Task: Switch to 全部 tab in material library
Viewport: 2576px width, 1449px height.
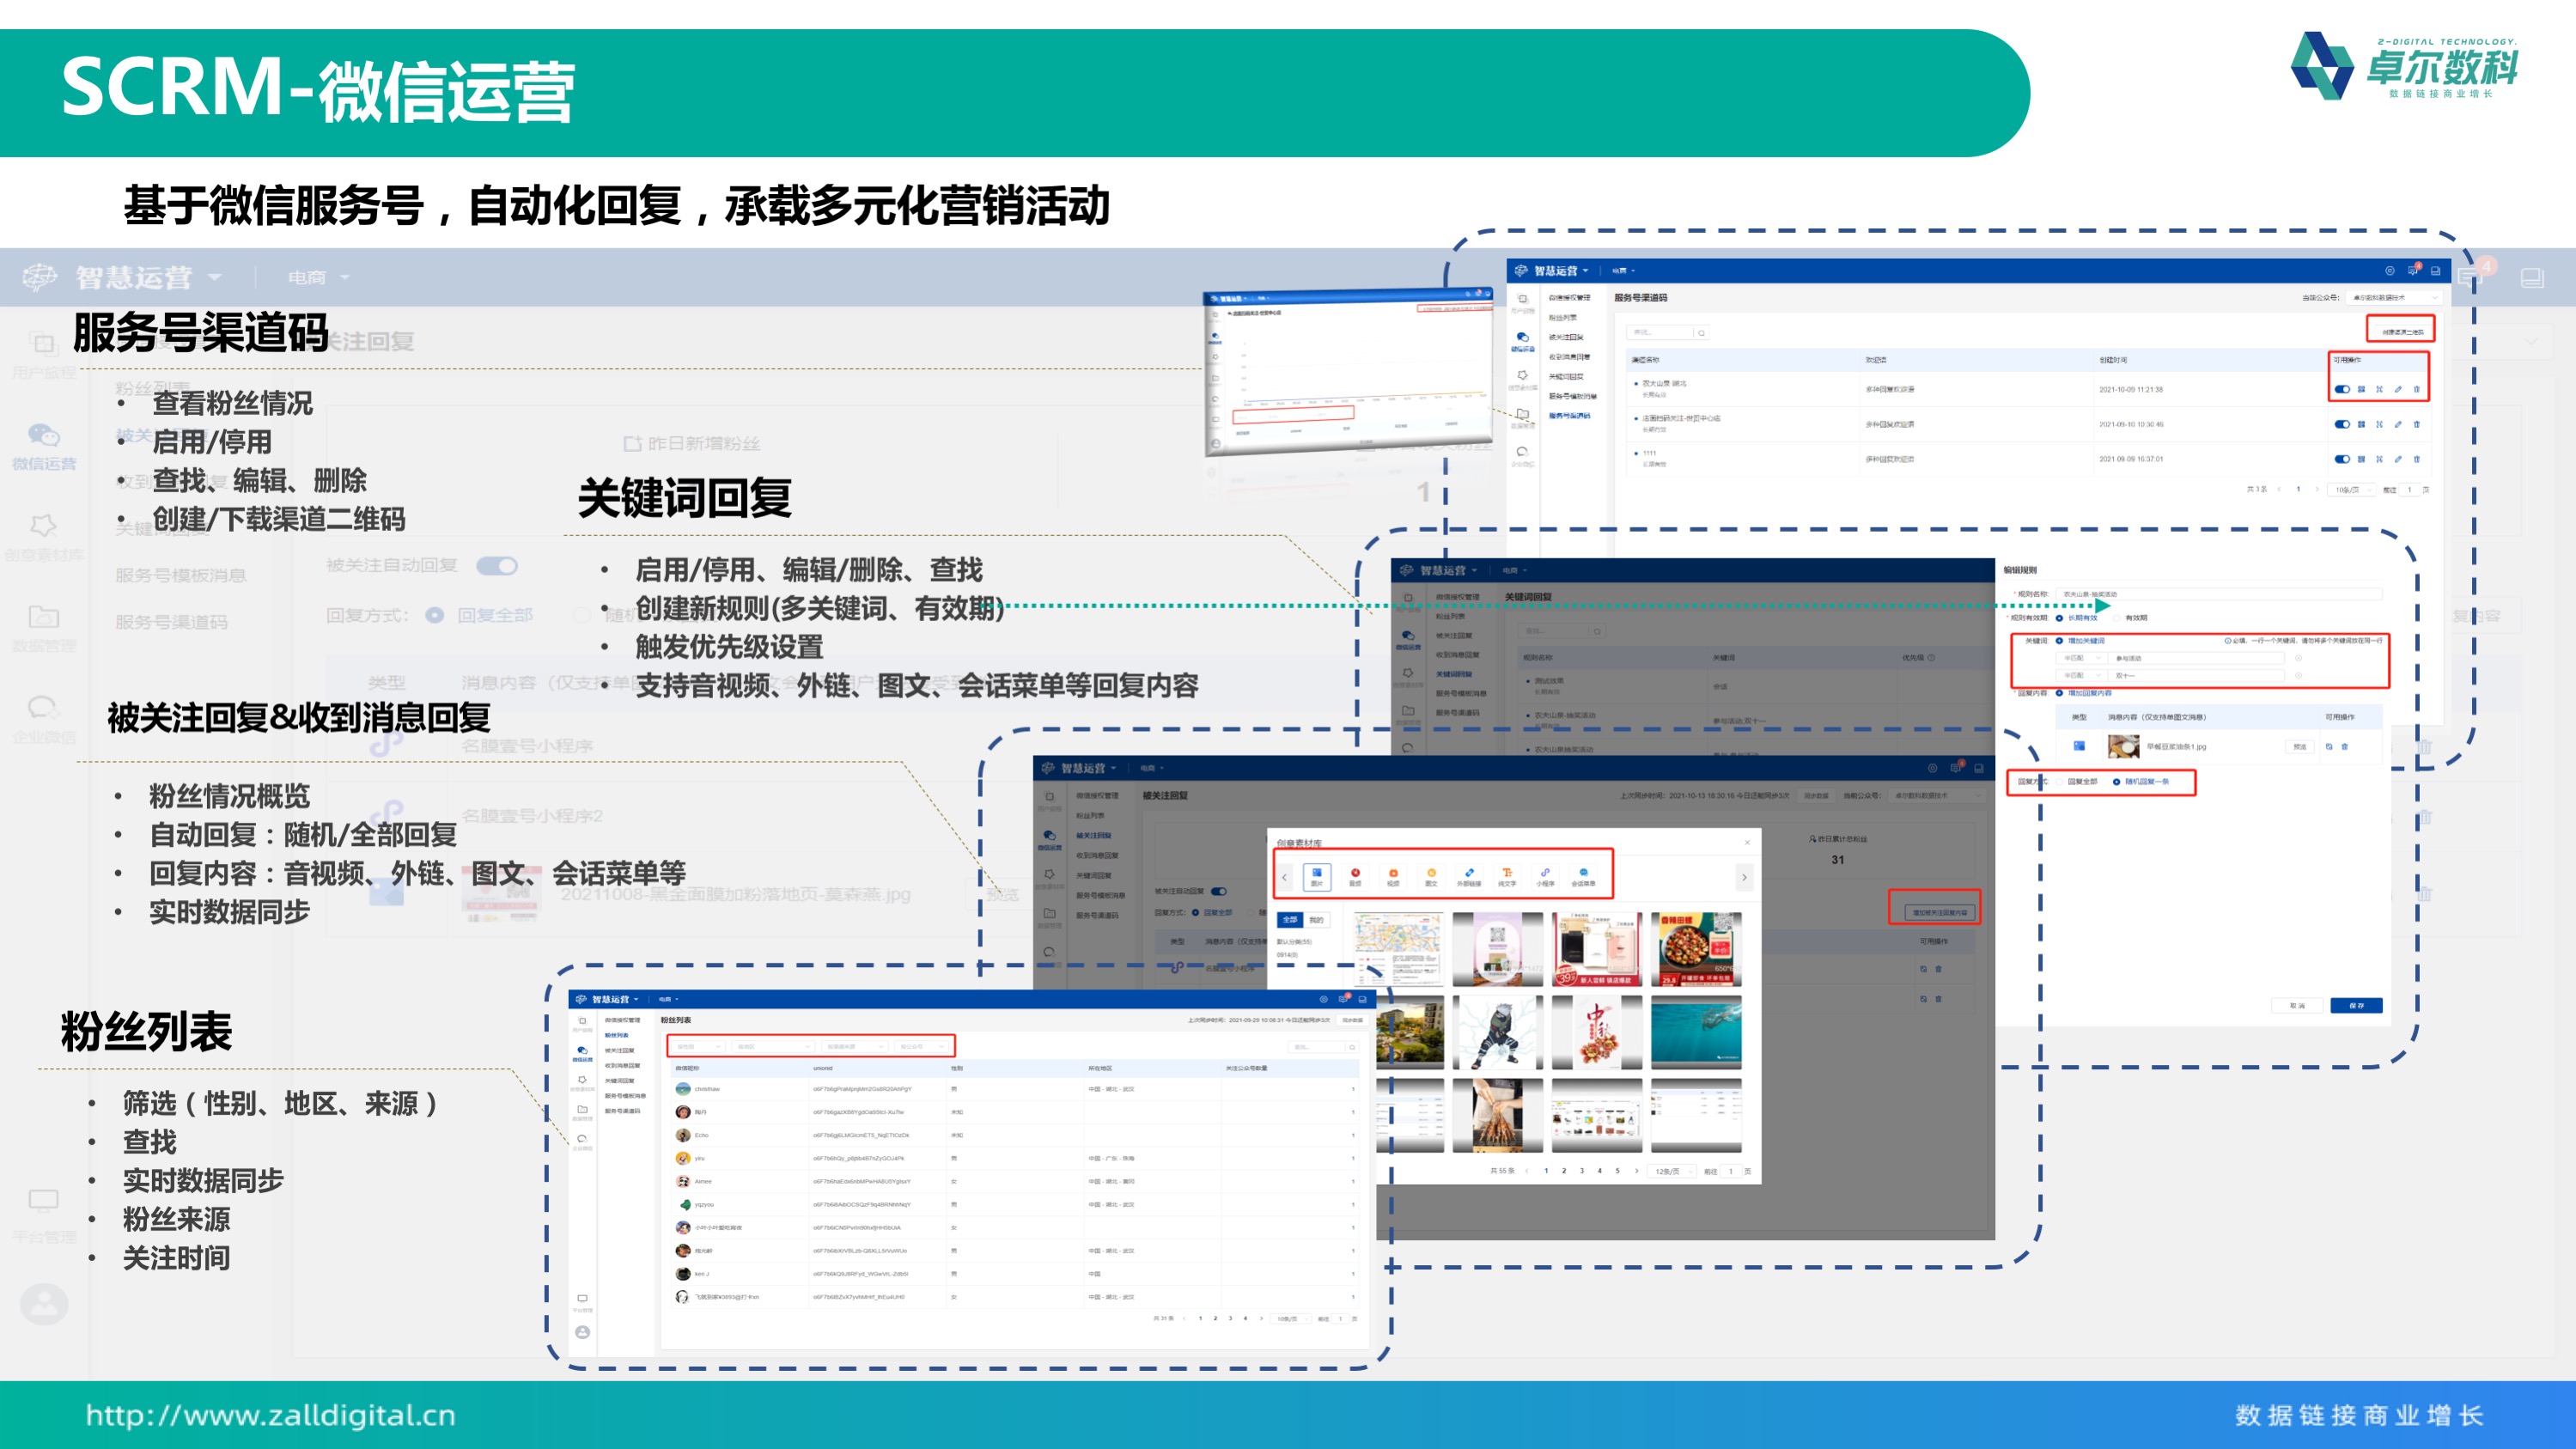Action: tap(1290, 919)
